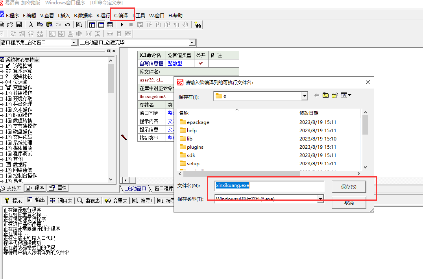Sort by the 修改日期 column header

tap(328, 113)
